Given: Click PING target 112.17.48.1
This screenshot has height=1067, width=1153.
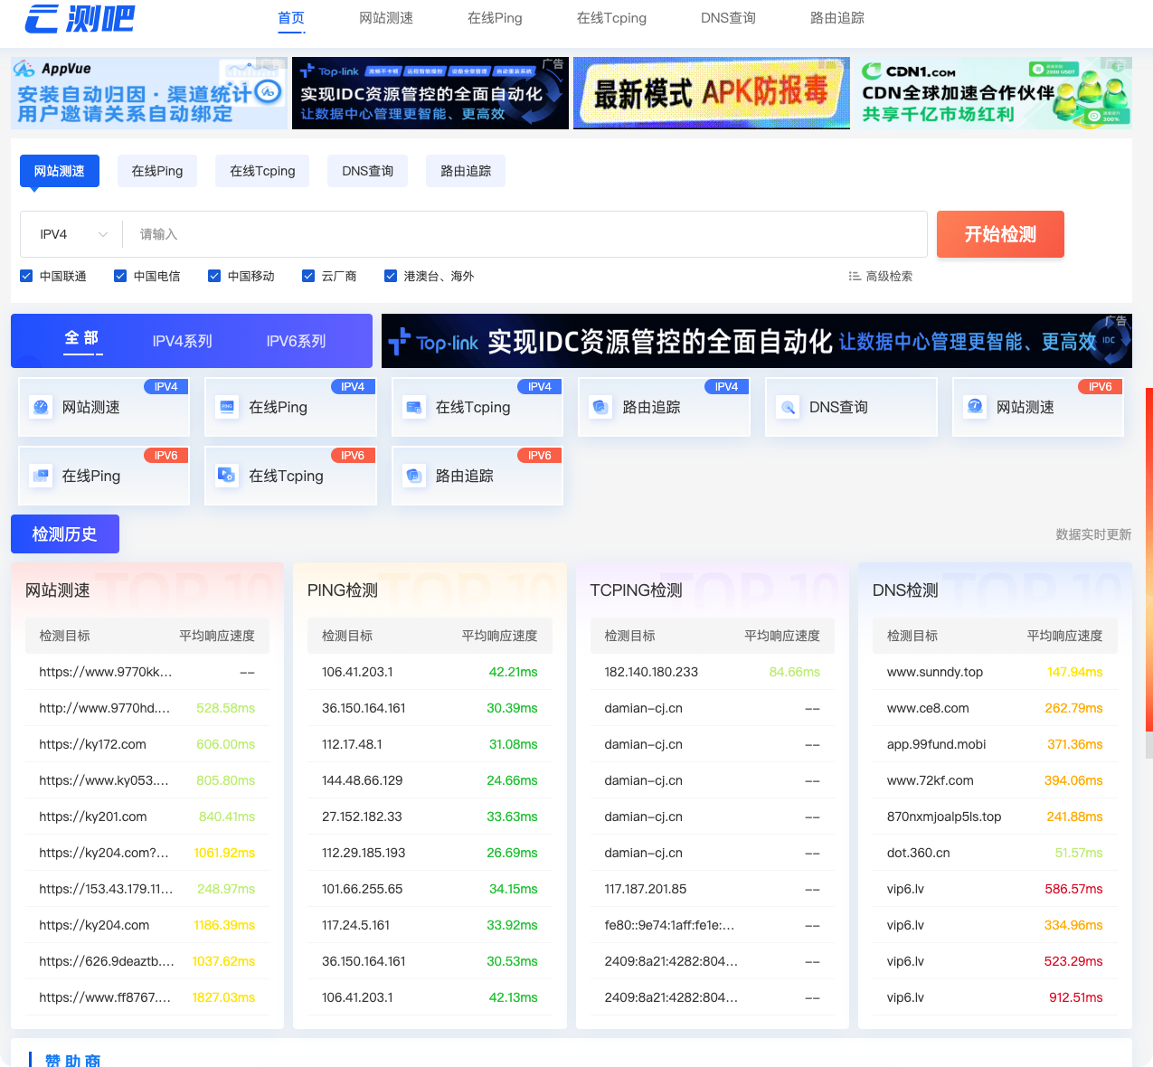Looking at the screenshot, I should [352, 744].
